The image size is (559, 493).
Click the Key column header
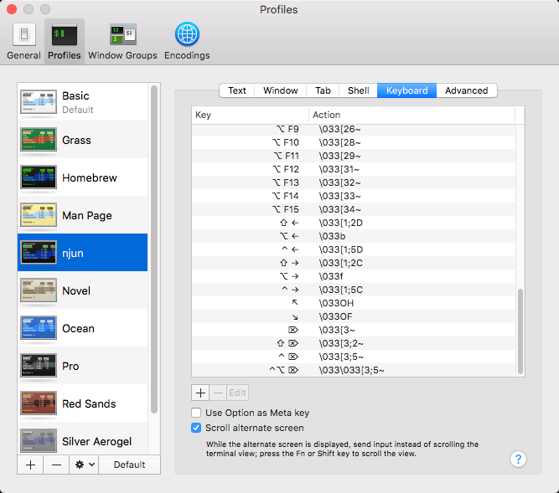tap(250, 115)
